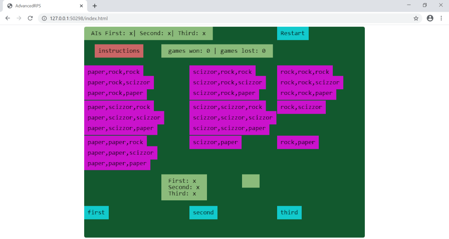This screenshot has width=449, height=239.
Task: Open the red instructions button
Action: point(119,51)
